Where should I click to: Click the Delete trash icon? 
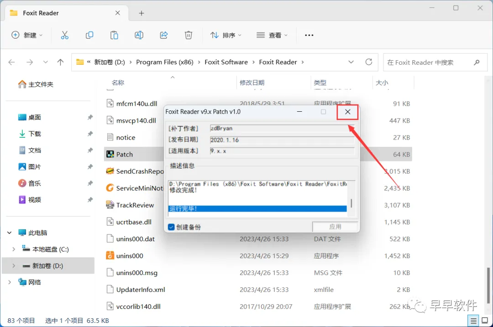point(189,35)
